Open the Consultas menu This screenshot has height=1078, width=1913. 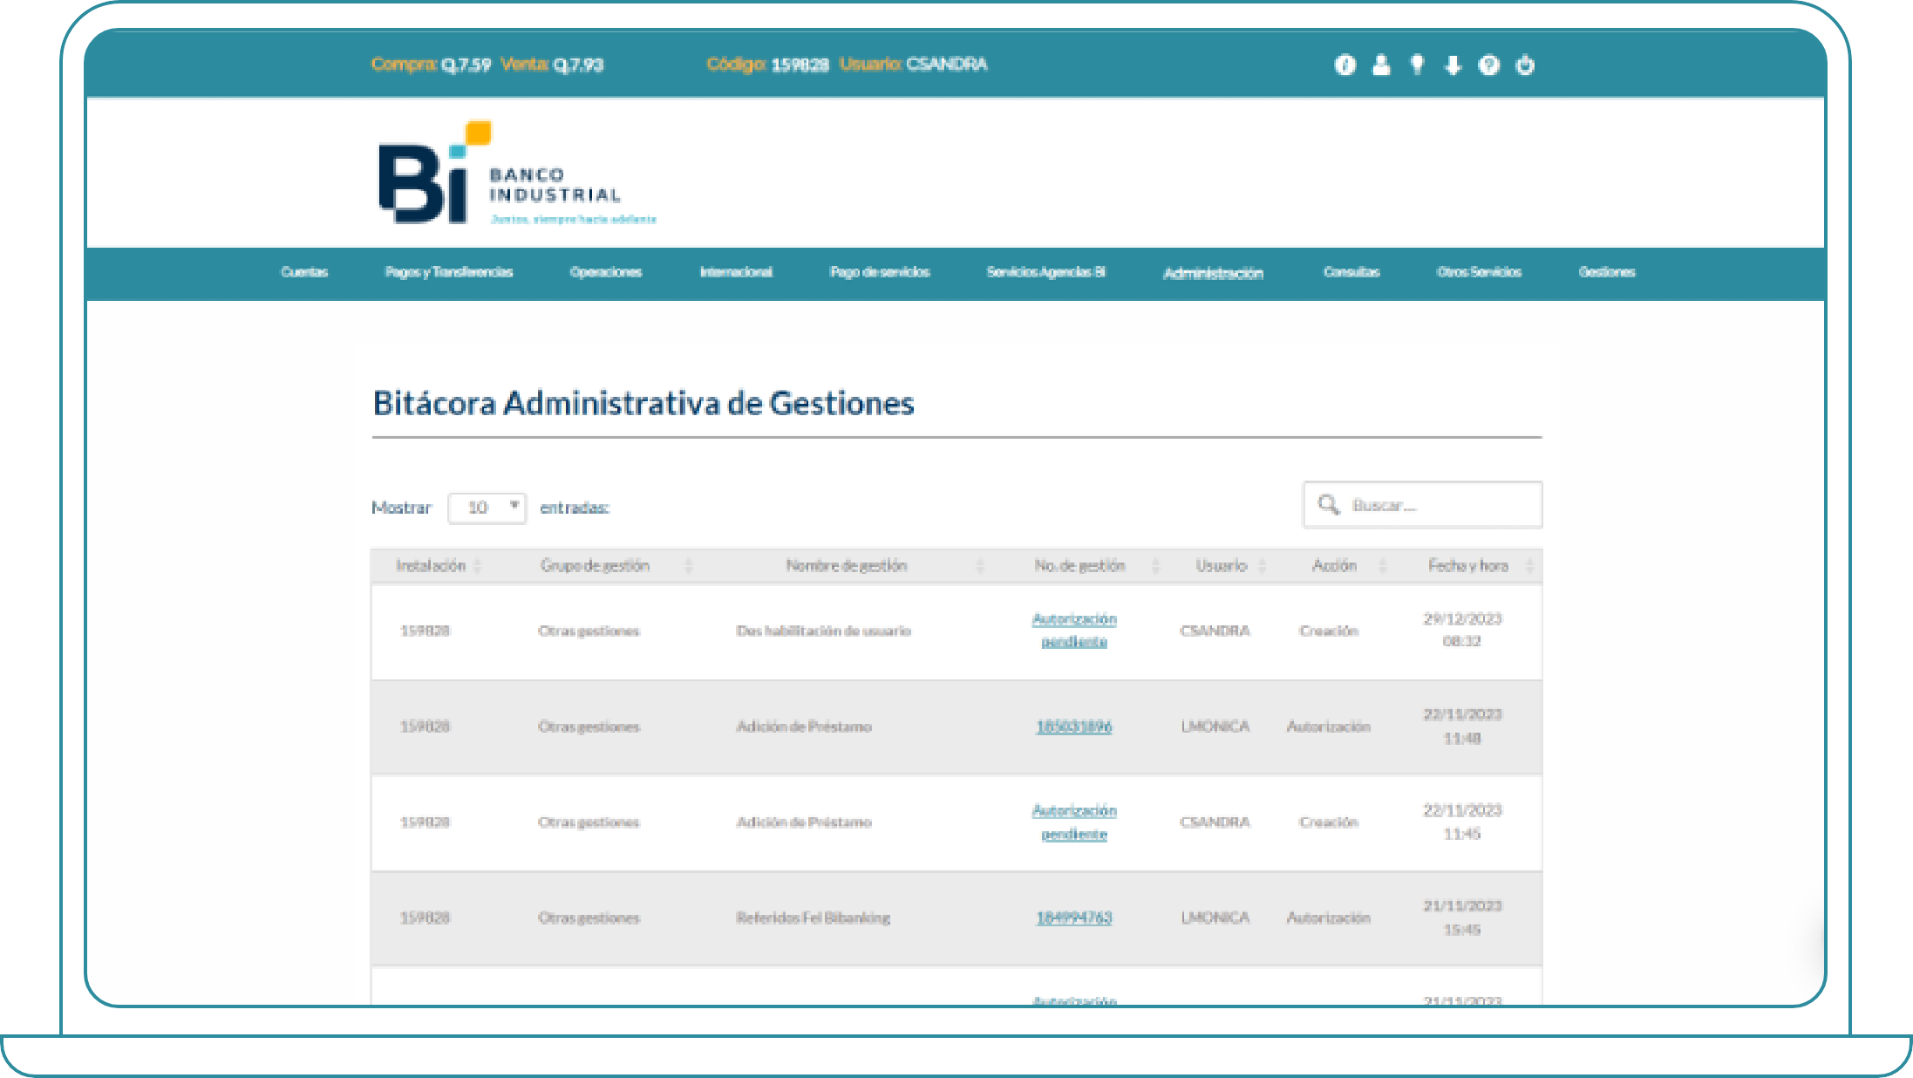pyautogui.click(x=1351, y=272)
